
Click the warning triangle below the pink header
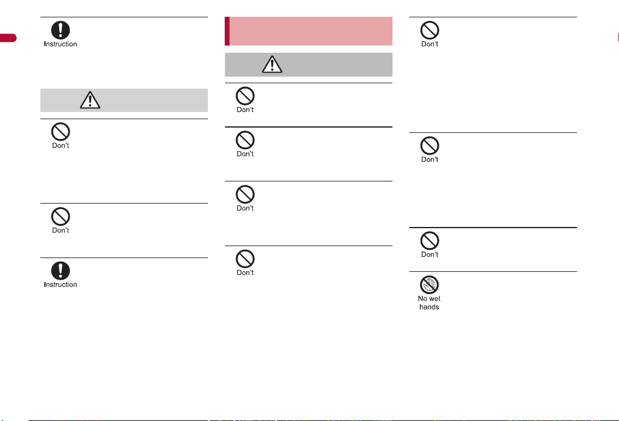[x=272, y=64]
